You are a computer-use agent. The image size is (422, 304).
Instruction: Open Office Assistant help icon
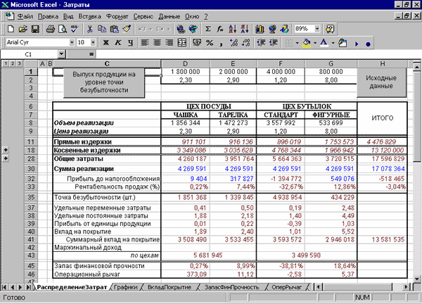tap(330, 29)
